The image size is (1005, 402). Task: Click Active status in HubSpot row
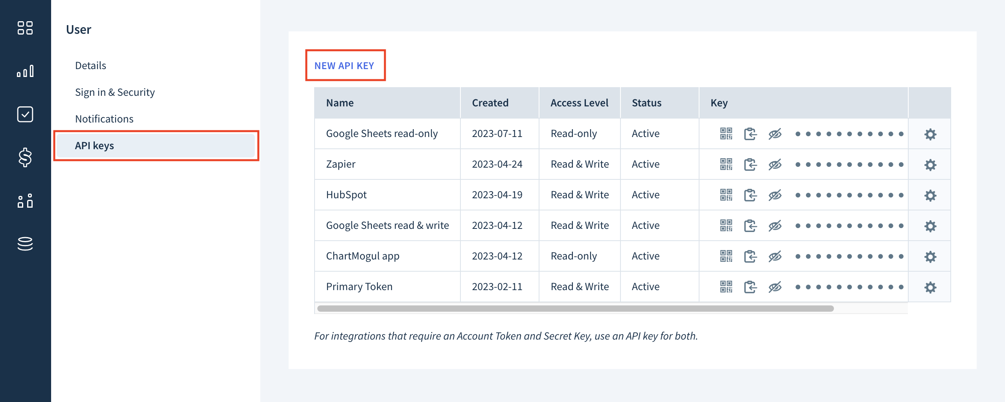645,195
